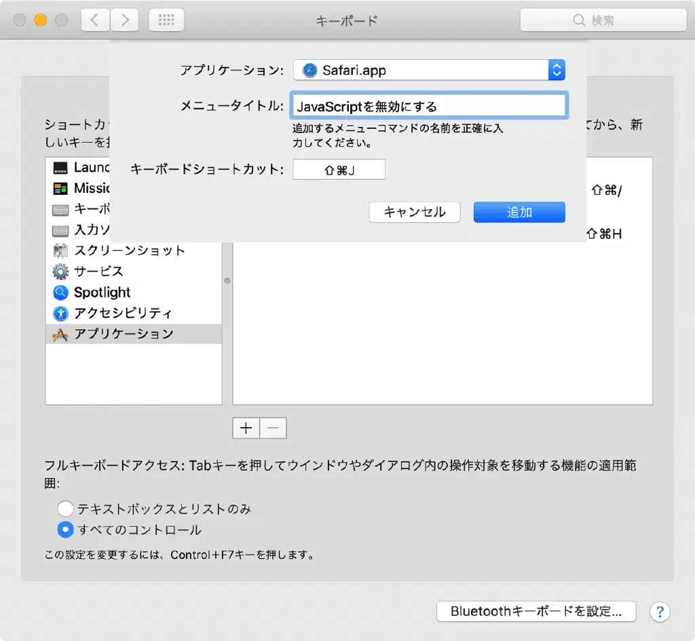This screenshot has height=641, width=695.
Task: Click the keyboard shortcut field showing ⇧⌘J
Action: (x=339, y=170)
